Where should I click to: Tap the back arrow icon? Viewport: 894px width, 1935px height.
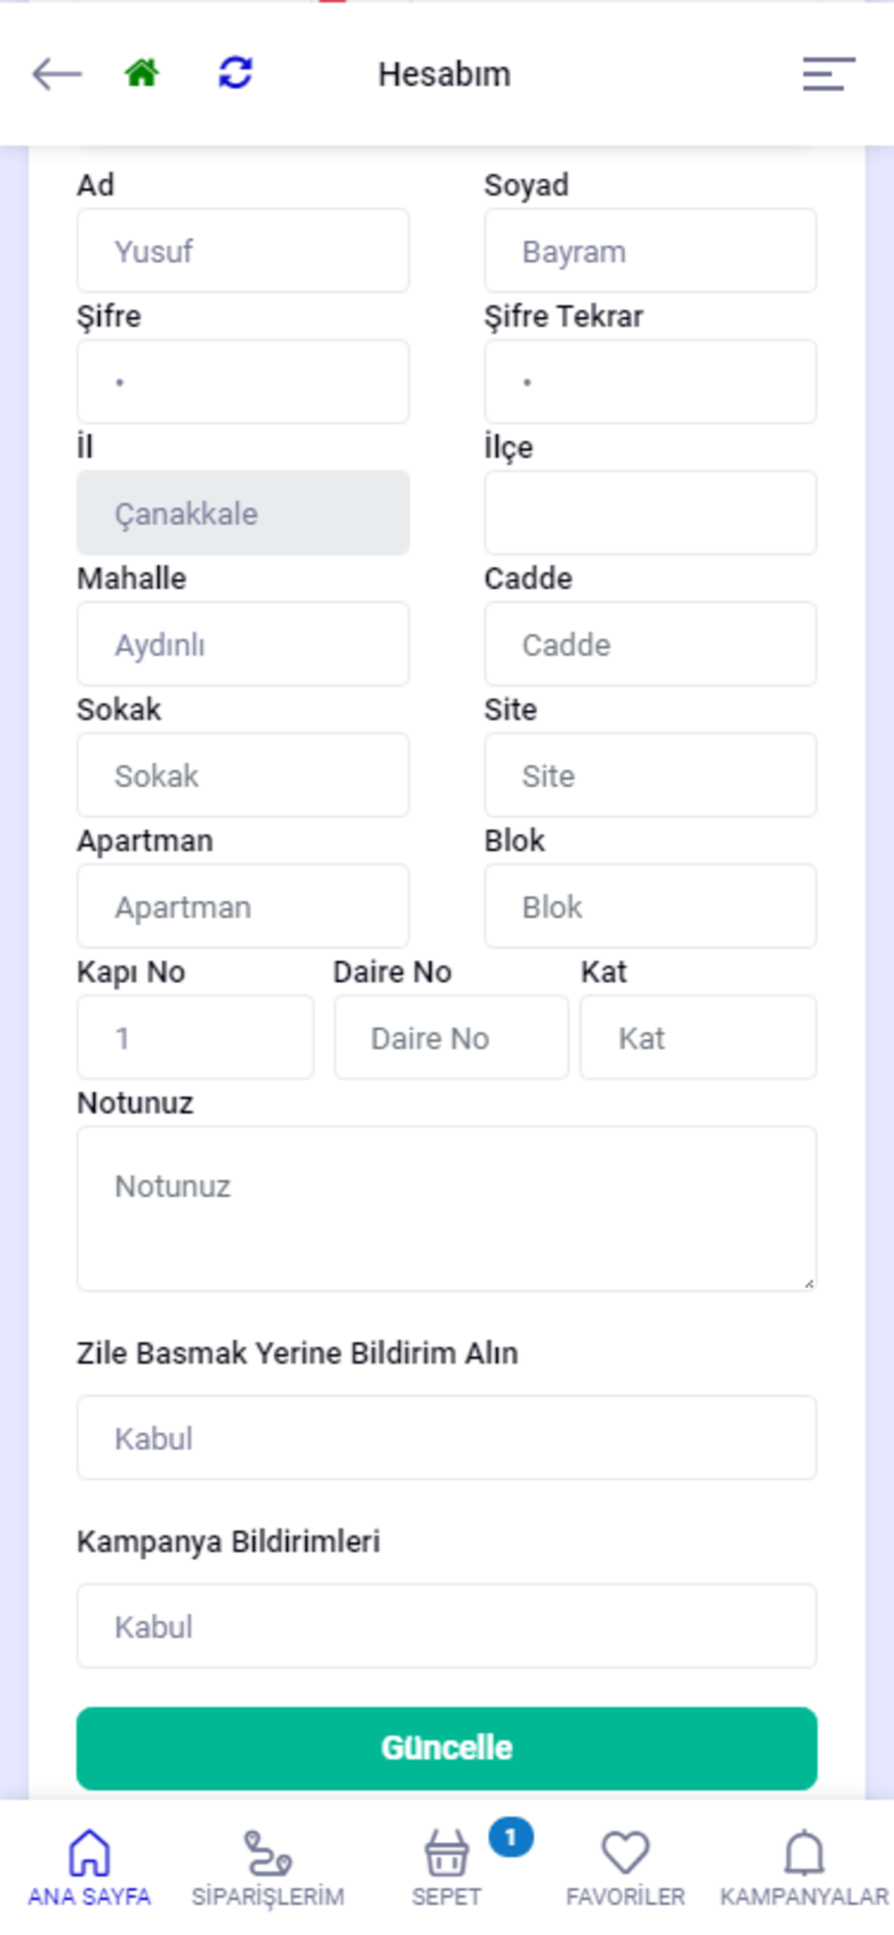pyautogui.click(x=56, y=74)
